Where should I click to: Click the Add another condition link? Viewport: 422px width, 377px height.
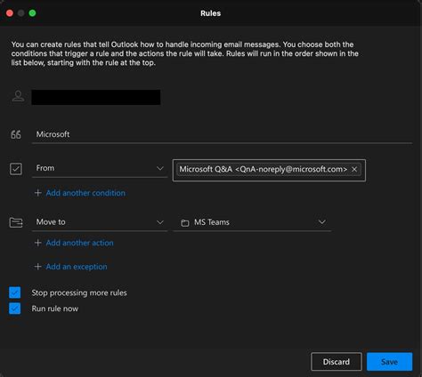coord(85,193)
